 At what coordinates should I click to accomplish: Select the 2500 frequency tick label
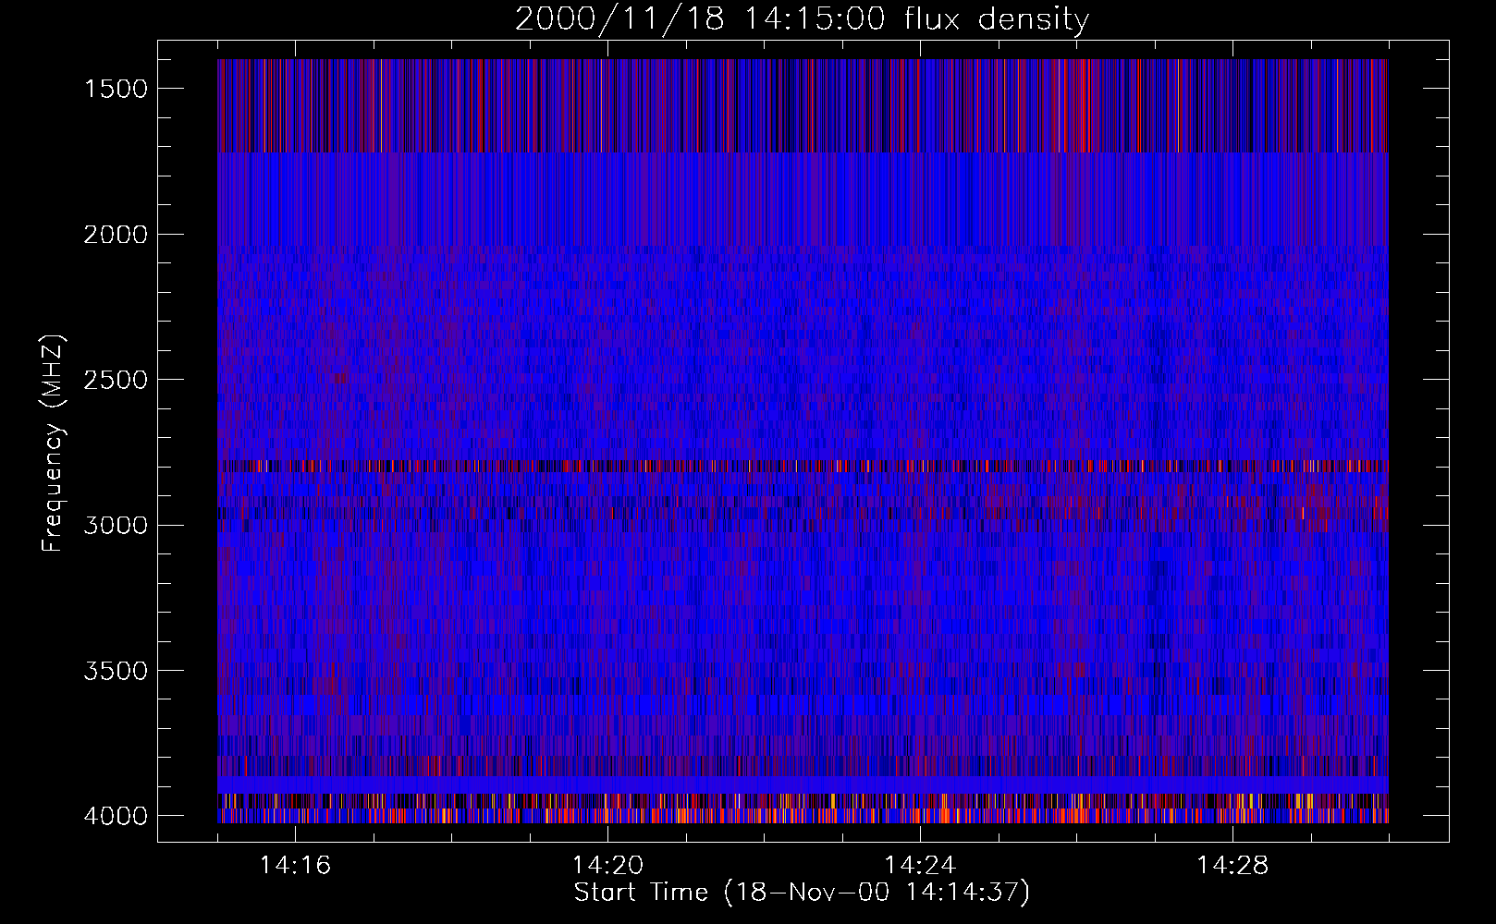click(x=116, y=380)
